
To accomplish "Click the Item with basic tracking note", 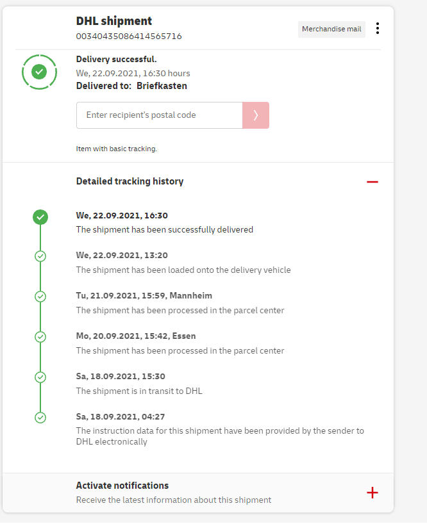I will [x=117, y=149].
